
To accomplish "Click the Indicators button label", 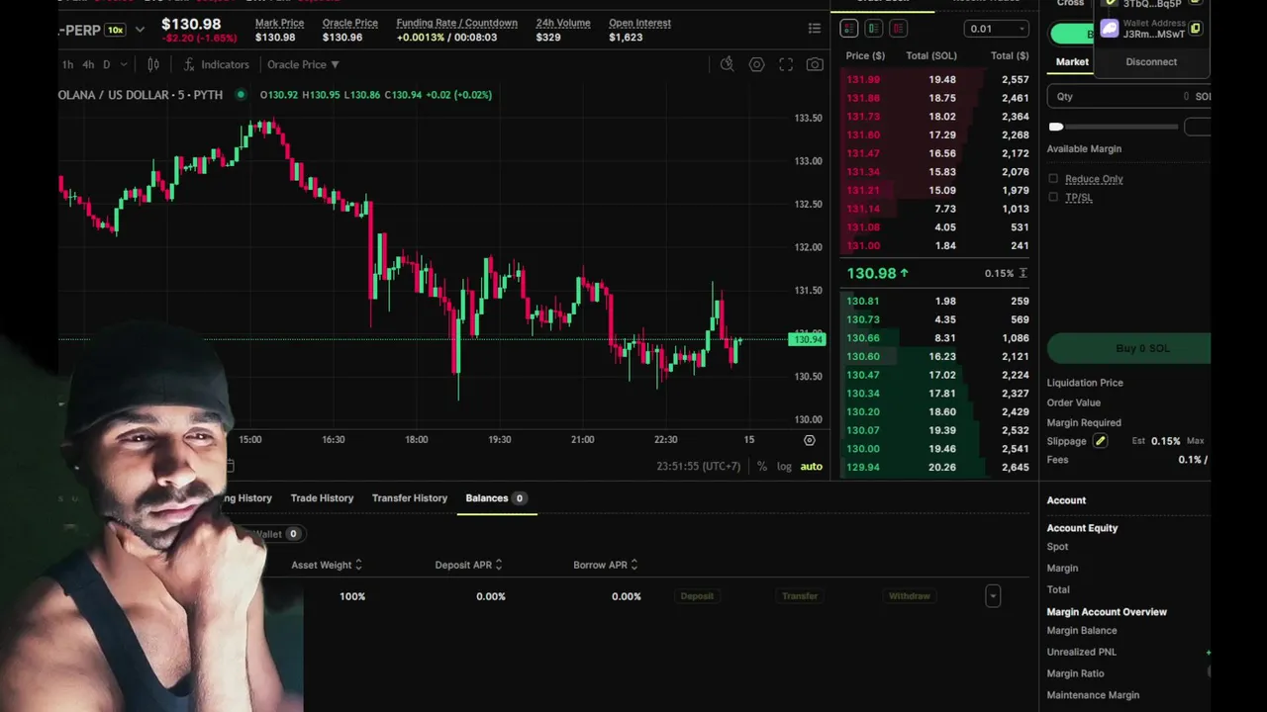I will (x=225, y=64).
